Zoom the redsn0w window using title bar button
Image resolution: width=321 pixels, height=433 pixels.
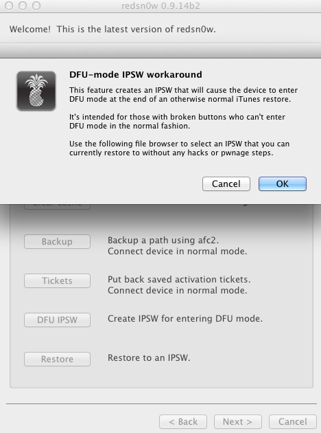[x=36, y=5]
